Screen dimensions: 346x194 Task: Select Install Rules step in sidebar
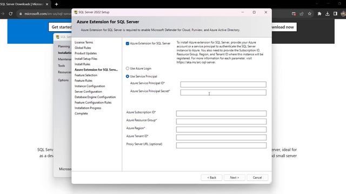tap(82, 64)
